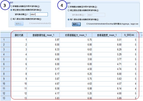Click cell 5.17 in row 7
143x101 pixels.
coord(43,69)
